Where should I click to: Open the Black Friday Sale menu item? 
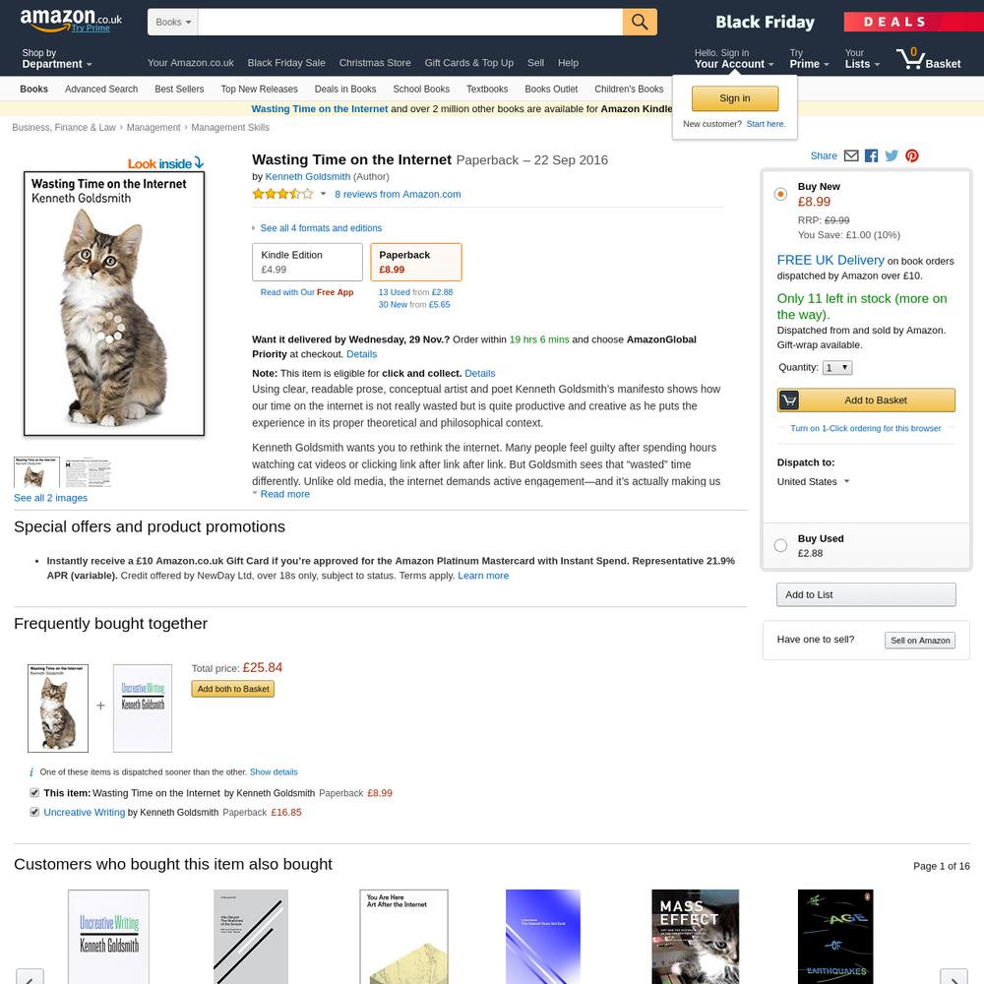pos(286,63)
